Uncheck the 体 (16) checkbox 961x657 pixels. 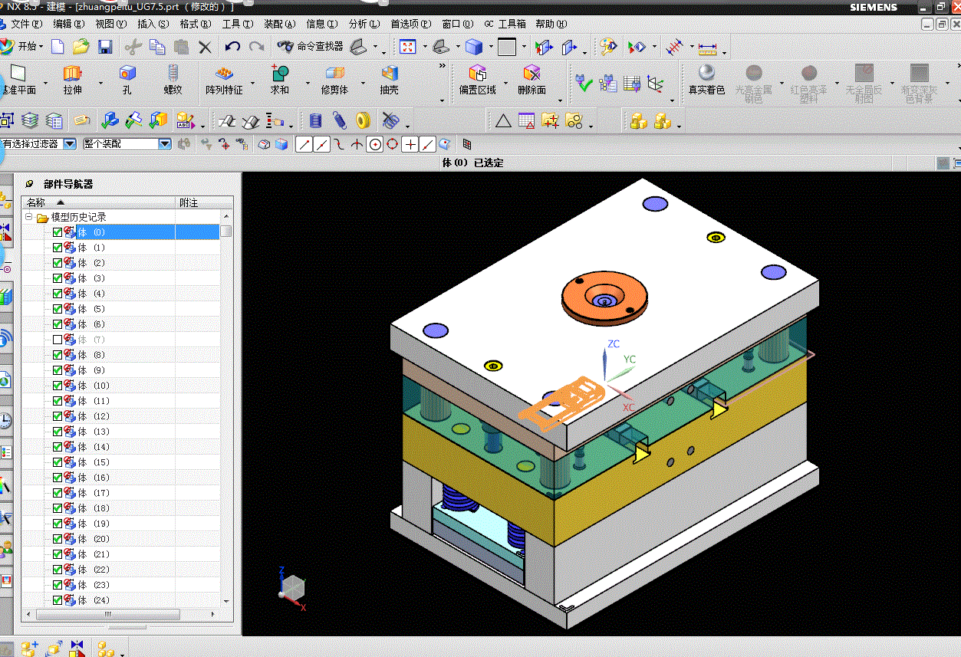[58, 477]
